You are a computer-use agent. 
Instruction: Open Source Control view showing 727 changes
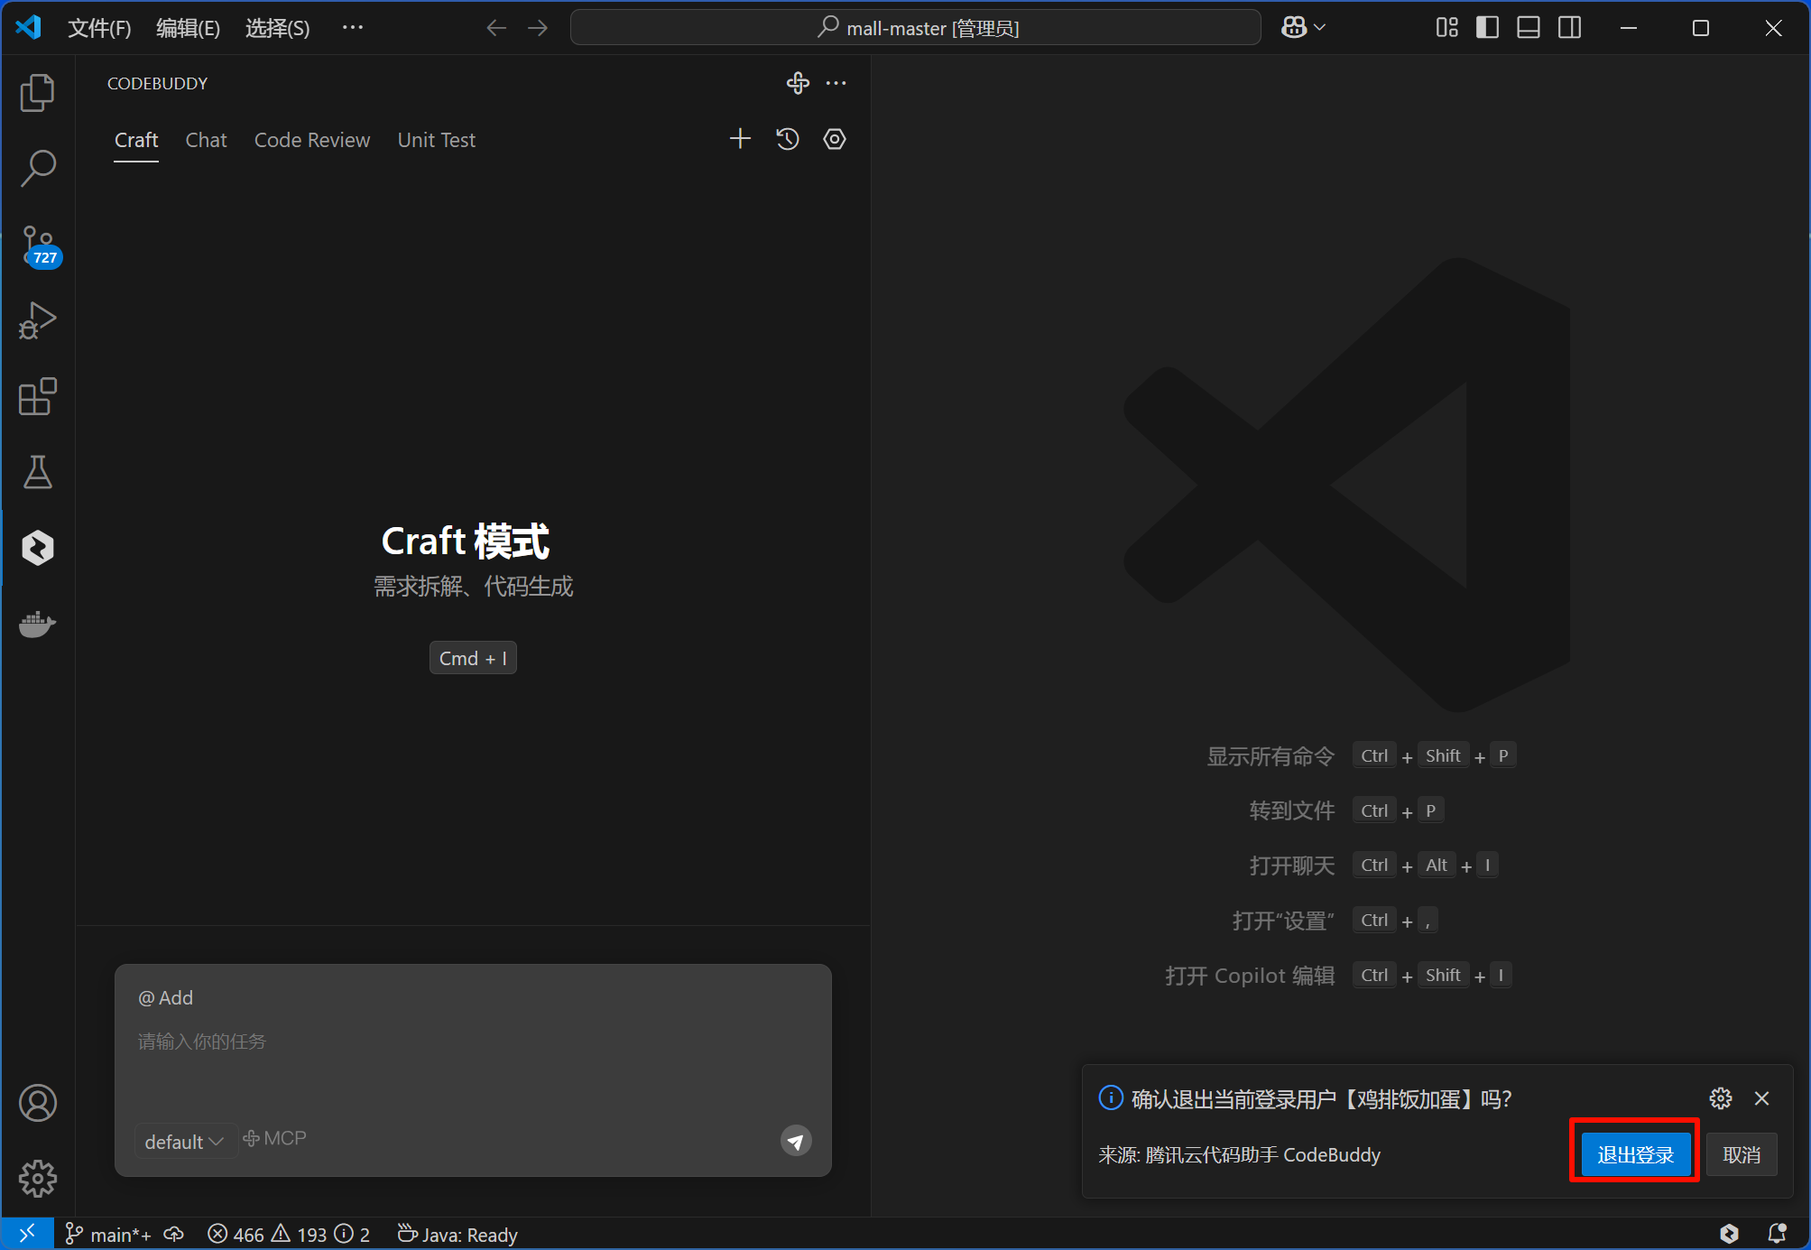pos(37,244)
